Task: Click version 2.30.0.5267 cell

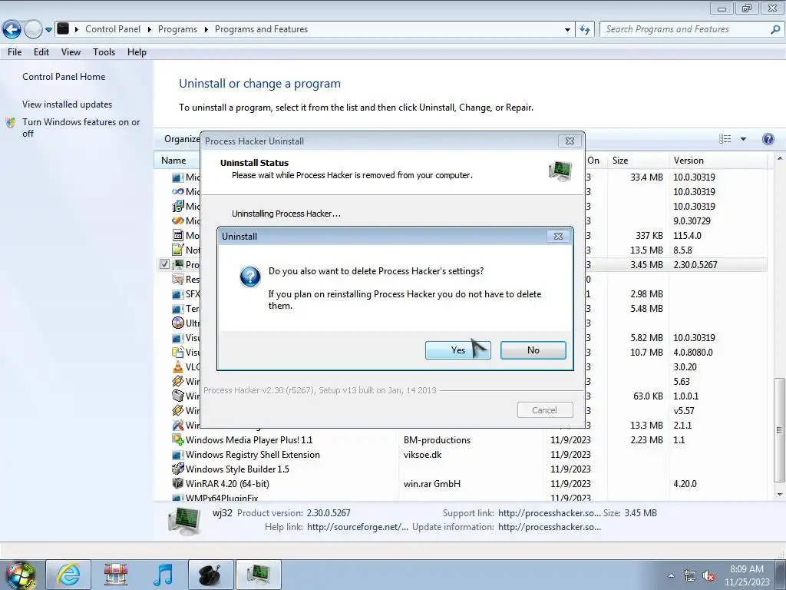Action: pyautogui.click(x=695, y=264)
